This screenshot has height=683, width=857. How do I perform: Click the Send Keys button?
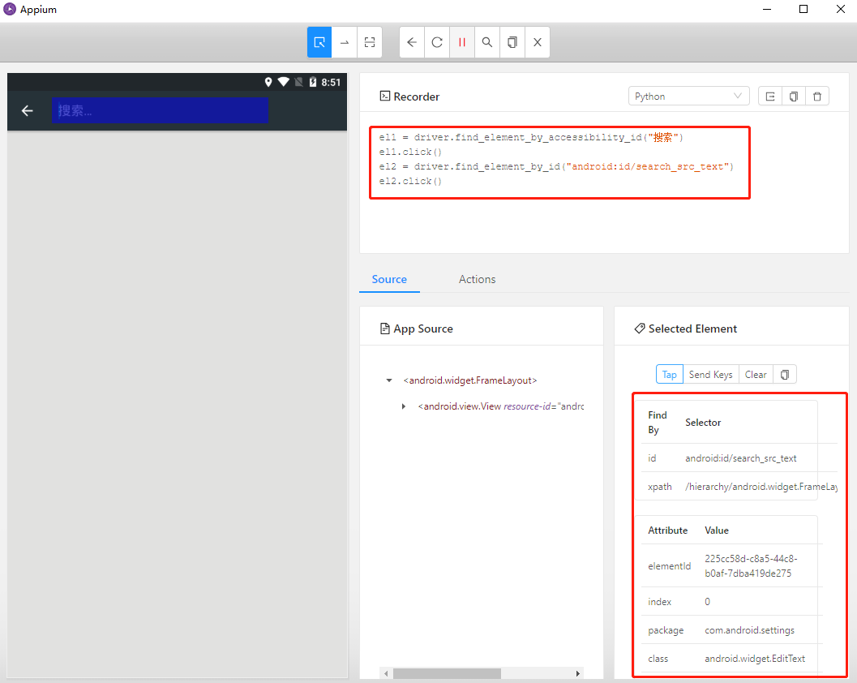(710, 375)
